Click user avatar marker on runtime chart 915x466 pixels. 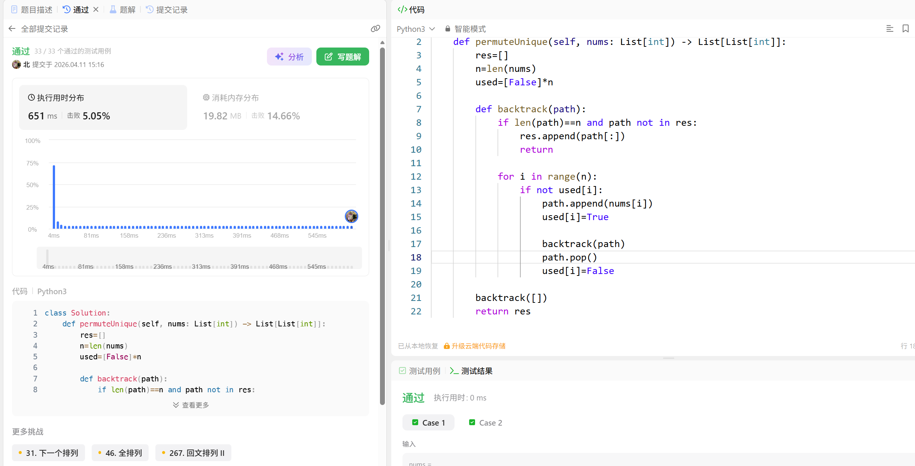(351, 216)
